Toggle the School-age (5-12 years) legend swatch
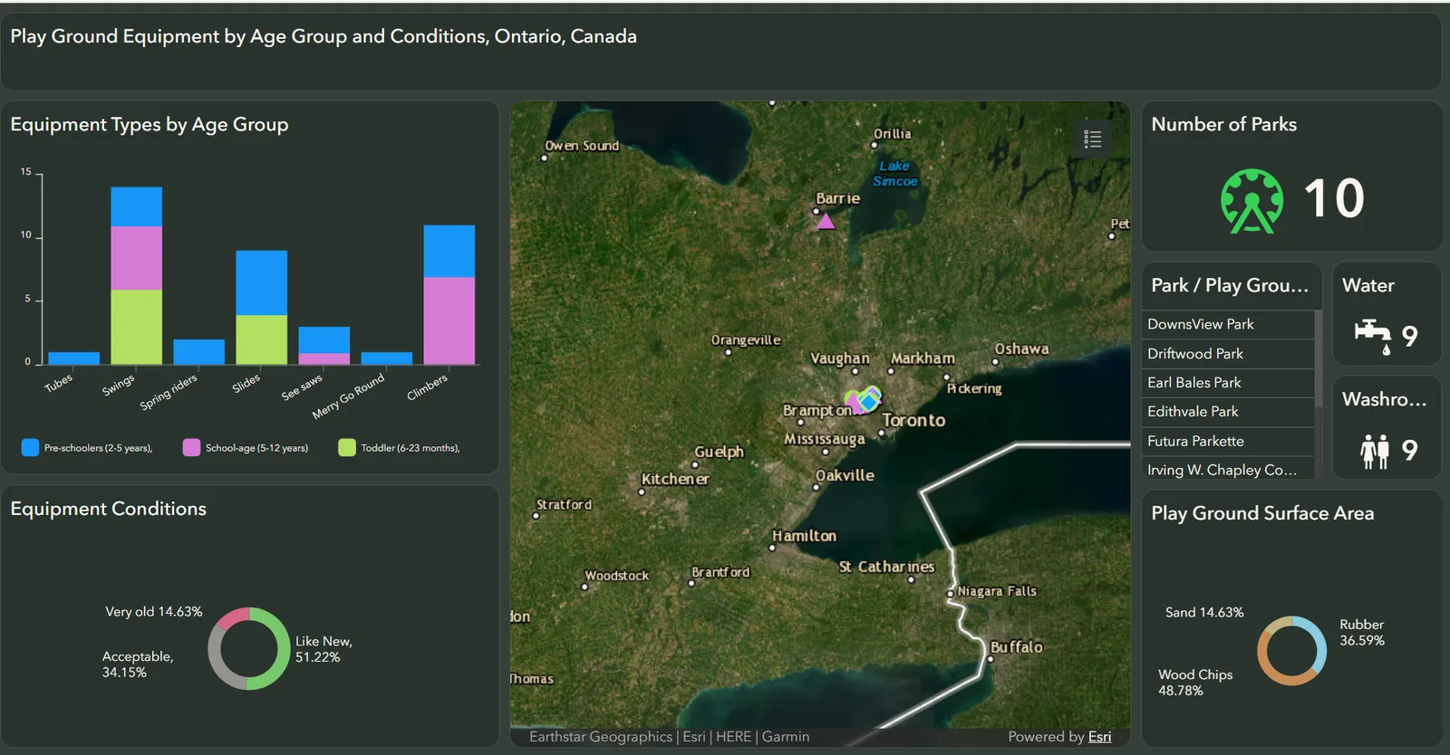This screenshot has height=755, width=1450. [x=191, y=447]
